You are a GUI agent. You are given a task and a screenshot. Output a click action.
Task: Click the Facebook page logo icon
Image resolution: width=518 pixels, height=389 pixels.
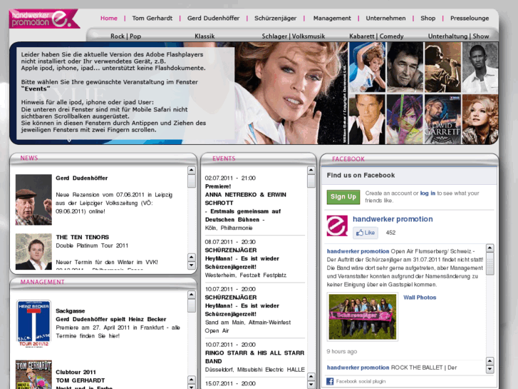(337, 226)
